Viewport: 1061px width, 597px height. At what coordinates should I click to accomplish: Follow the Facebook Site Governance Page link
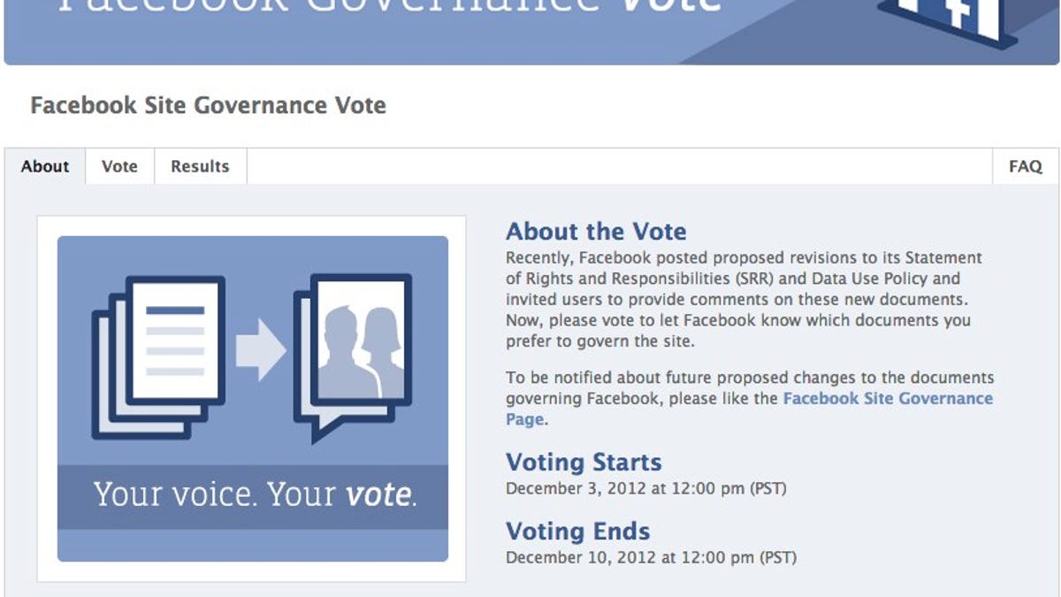888,399
